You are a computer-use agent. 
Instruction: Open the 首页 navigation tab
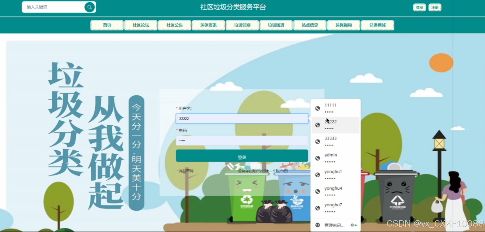coord(107,25)
